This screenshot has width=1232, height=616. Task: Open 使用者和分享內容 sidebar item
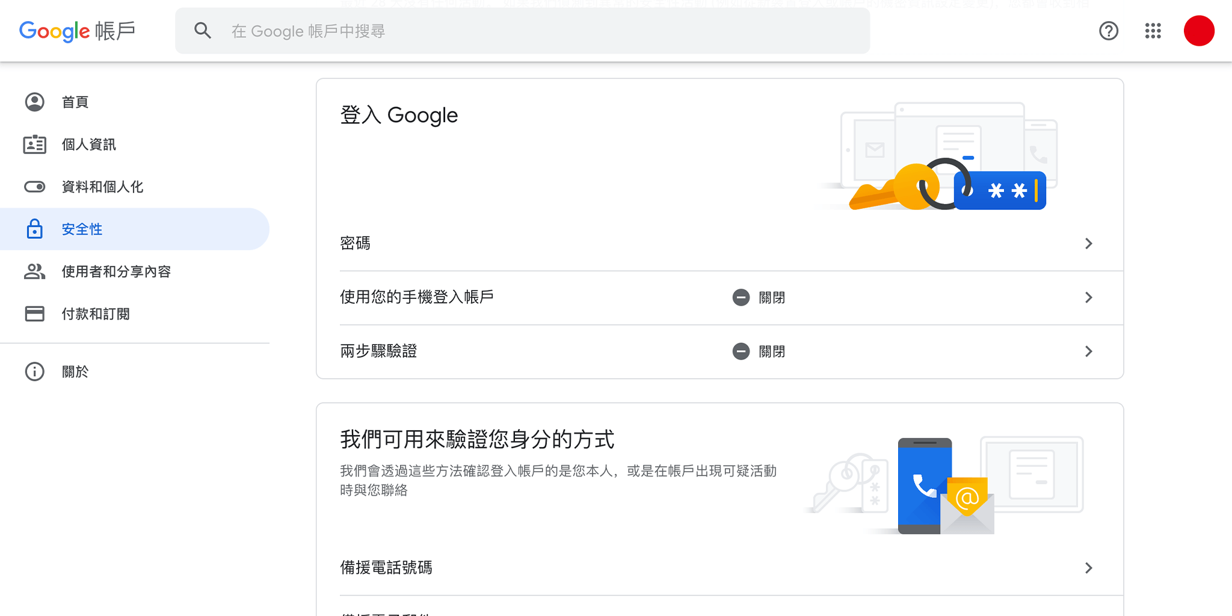coord(135,271)
